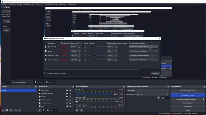Open scene filters icon in Scenes panel
206x115 pixels.
[x=11, y=110]
